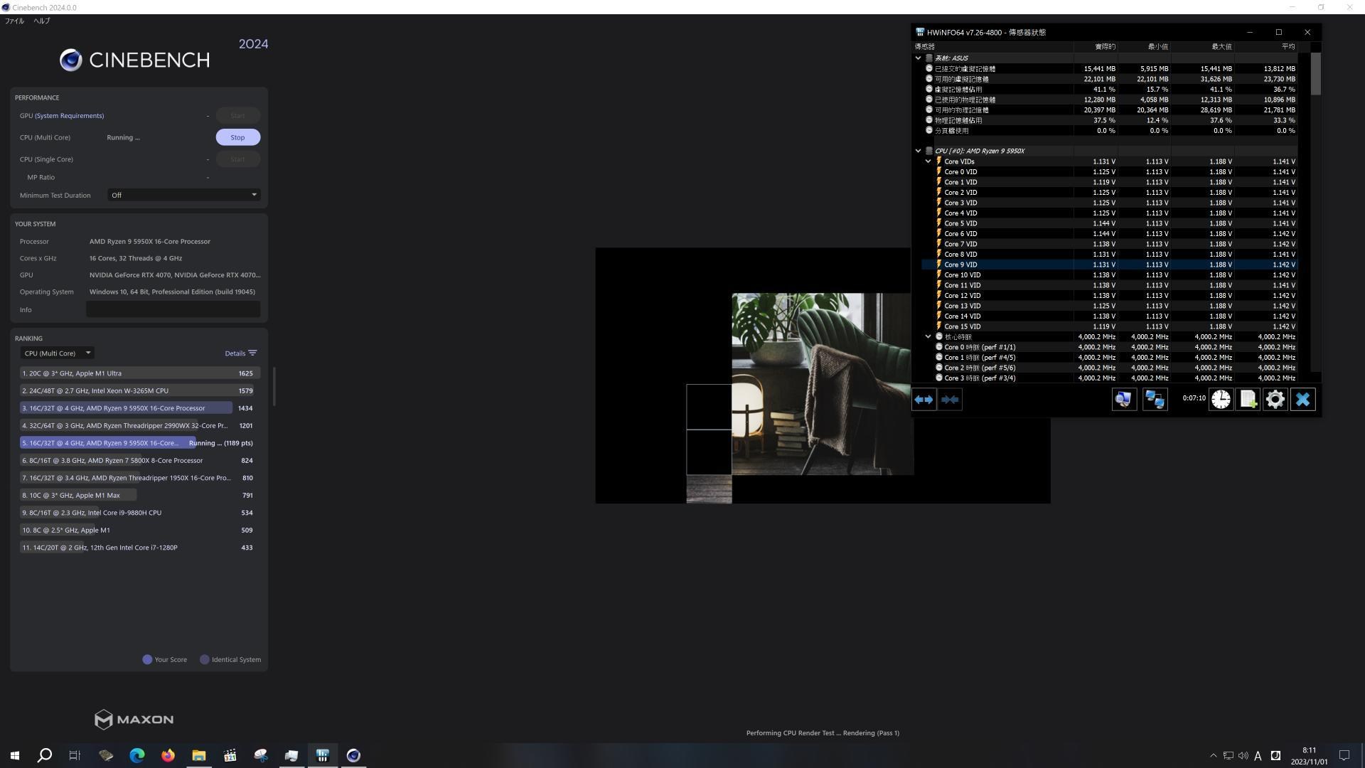Stop the CPU Multi Core test
The height and width of the screenshot is (768, 1365).
(x=237, y=137)
